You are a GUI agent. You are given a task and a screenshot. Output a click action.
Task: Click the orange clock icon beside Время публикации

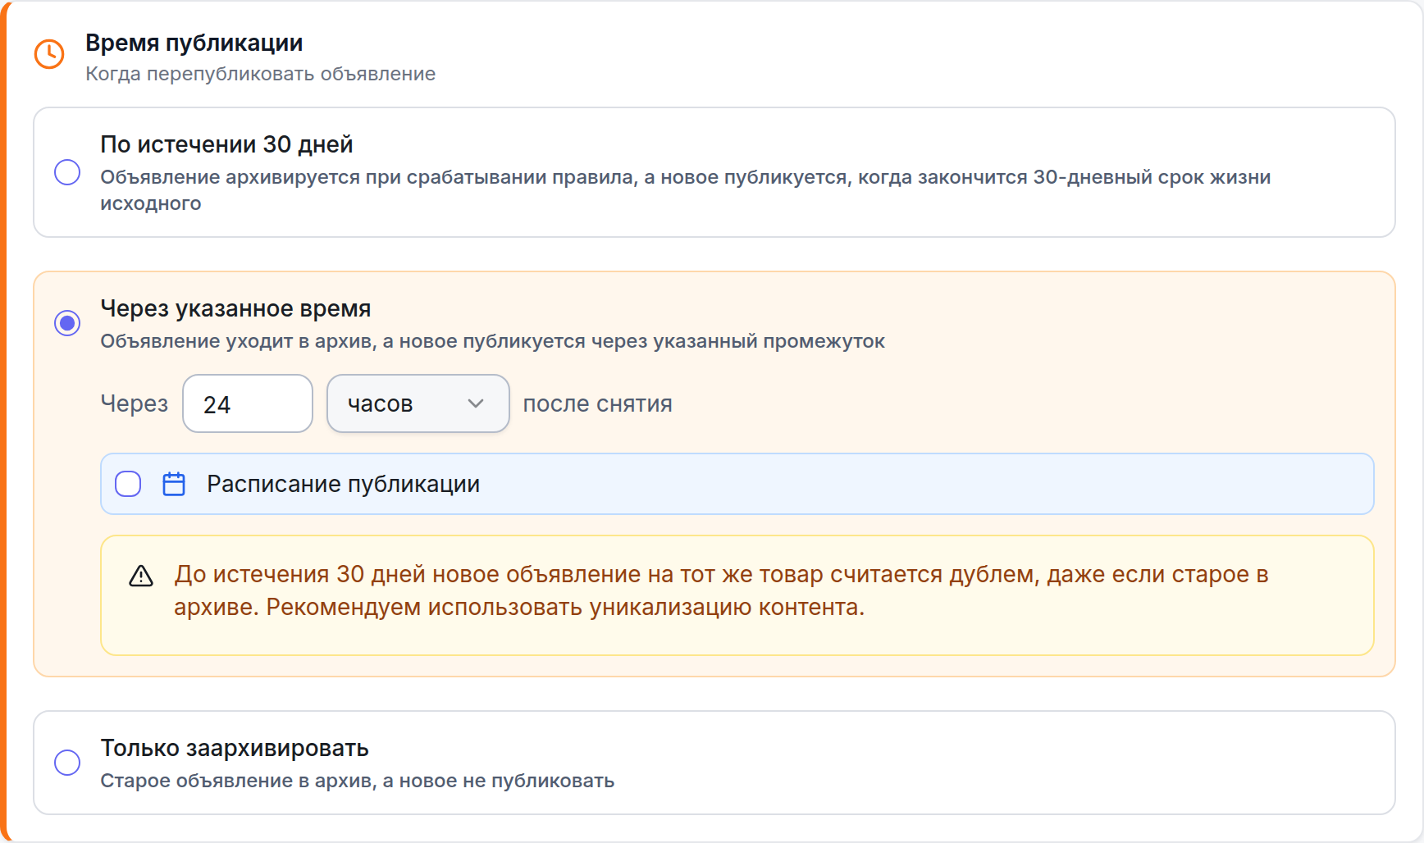click(49, 54)
